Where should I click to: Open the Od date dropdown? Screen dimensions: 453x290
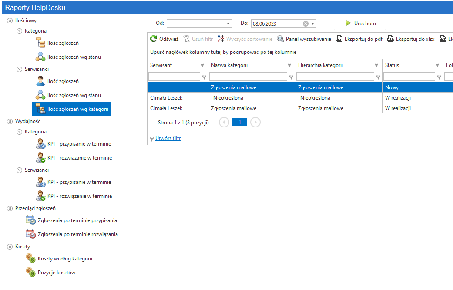pos(228,23)
